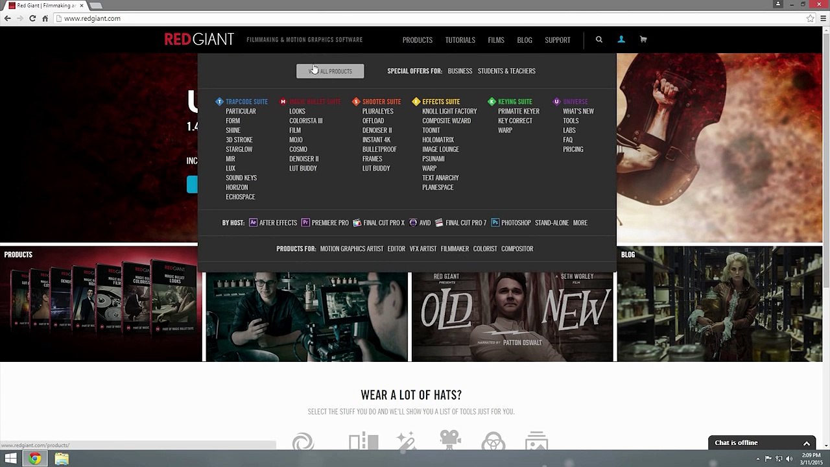
Task: Click the address bar URL field
Action: click(428, 18)
